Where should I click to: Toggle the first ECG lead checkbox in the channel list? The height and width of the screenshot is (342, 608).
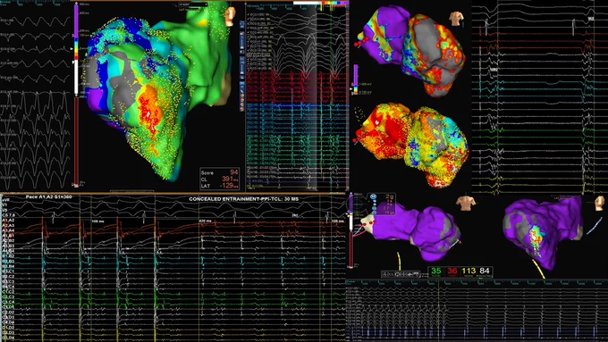click(249, 14)
